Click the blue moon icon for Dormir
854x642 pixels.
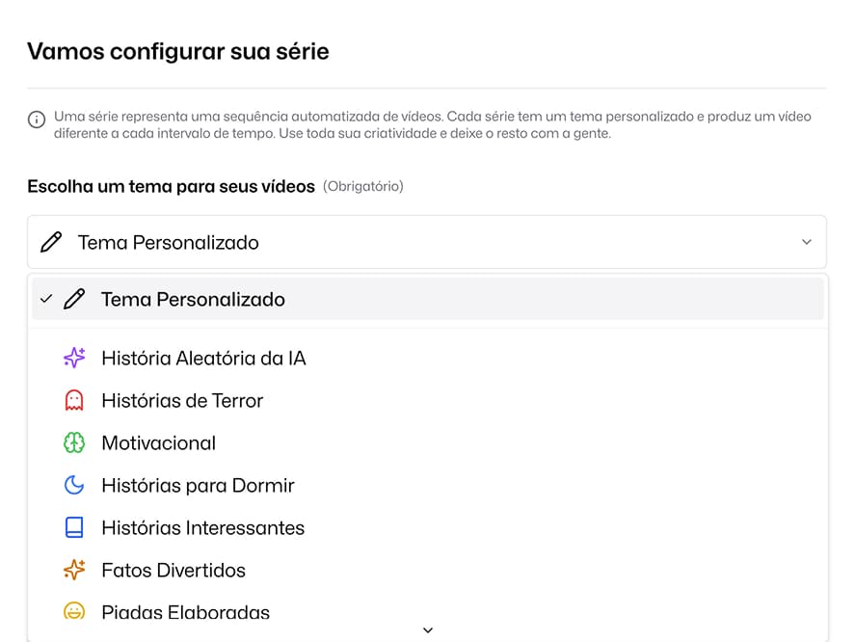click(74, 485)
